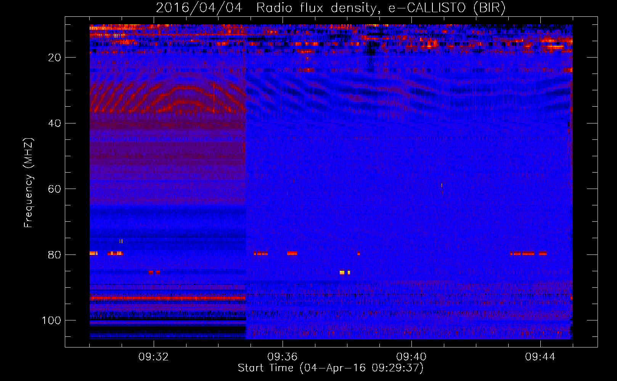617x381 pixels.
Task: Click the 09:40 time axis label
Action: [411, 357]
